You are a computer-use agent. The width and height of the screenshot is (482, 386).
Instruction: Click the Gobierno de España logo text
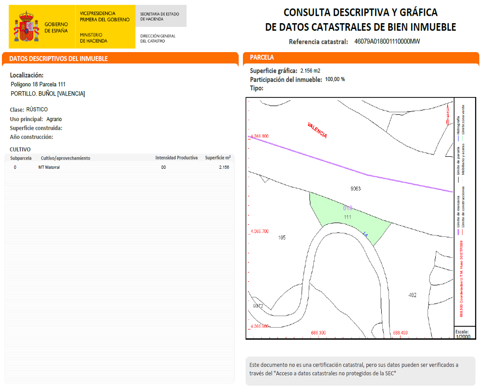coord(56,27)
